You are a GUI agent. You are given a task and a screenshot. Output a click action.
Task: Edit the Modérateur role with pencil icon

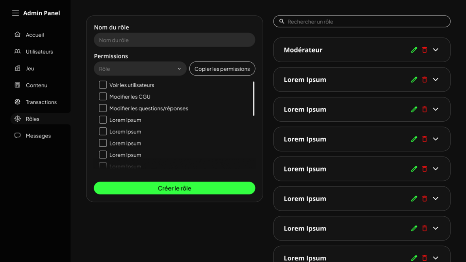click(414, 50)
